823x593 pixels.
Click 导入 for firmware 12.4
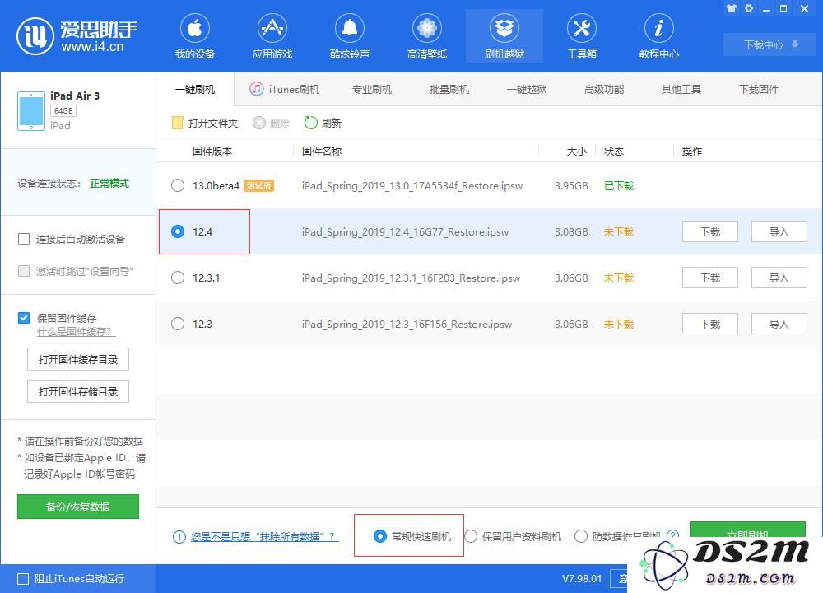tap(779, 231)
